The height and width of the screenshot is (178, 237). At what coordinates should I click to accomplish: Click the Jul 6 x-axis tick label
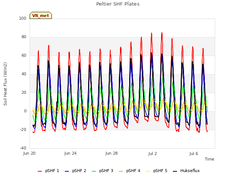194,154
